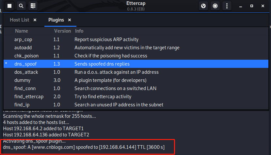Click the stop MITM circle icon
This screenshot has width=271, height=155.
click(215, 6)
